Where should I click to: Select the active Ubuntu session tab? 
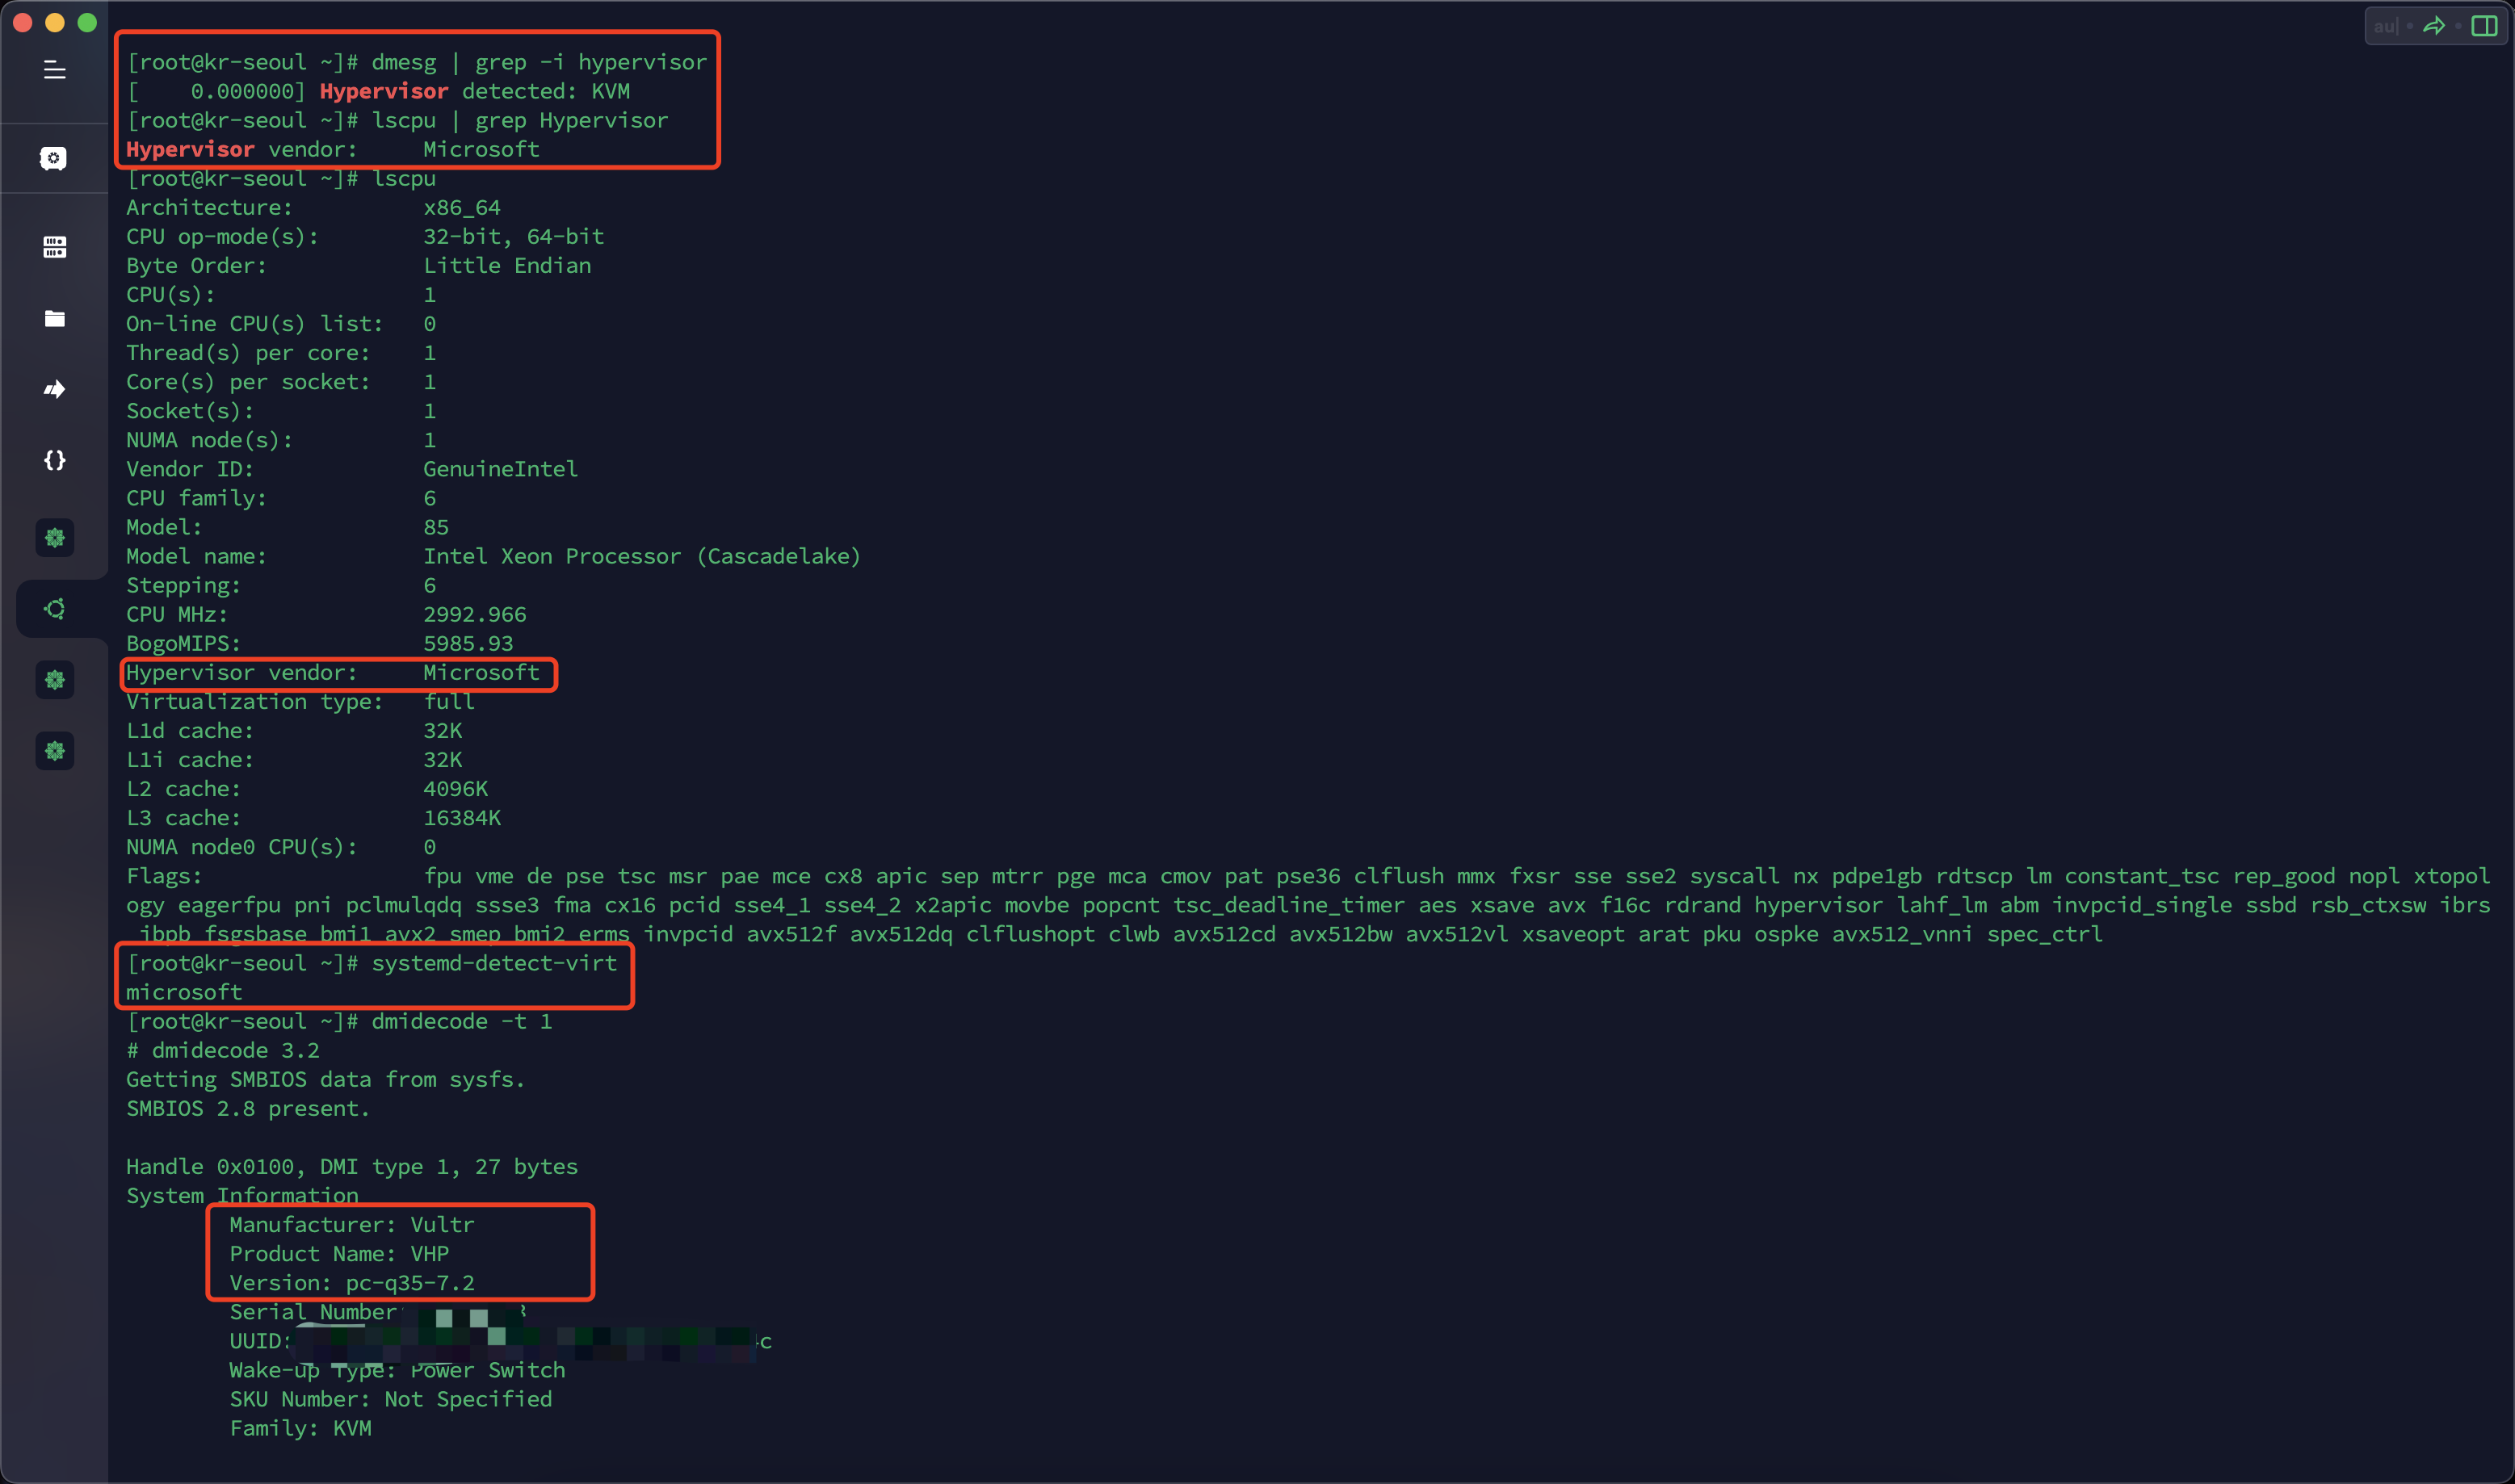54,608
